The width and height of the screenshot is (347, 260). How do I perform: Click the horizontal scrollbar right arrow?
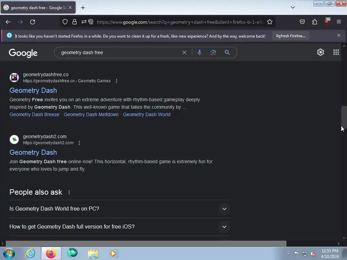[339, 243]
